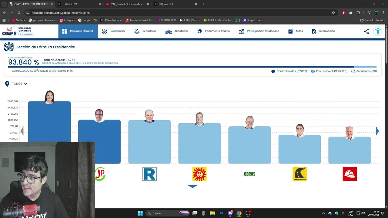Show hidden system tray icons
Viewport: 388px width, 218px height.
tap(323, 213)
